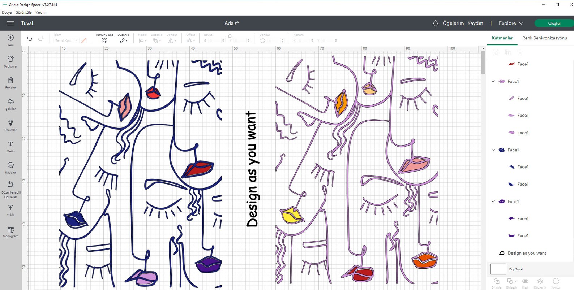
Task: Click the canvas vertical scrollbar
Action: click(483, 62)
